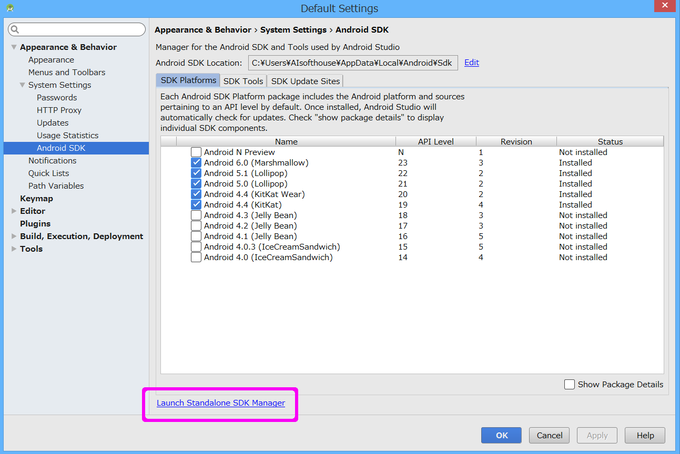The image size is (680, 454).
Task: Select Quick Lists in settings tree
Action: [48, 173]
